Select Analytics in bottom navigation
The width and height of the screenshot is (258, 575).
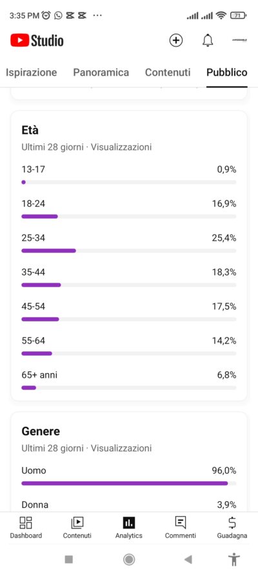pyautogui.click(x=128, y=528)
